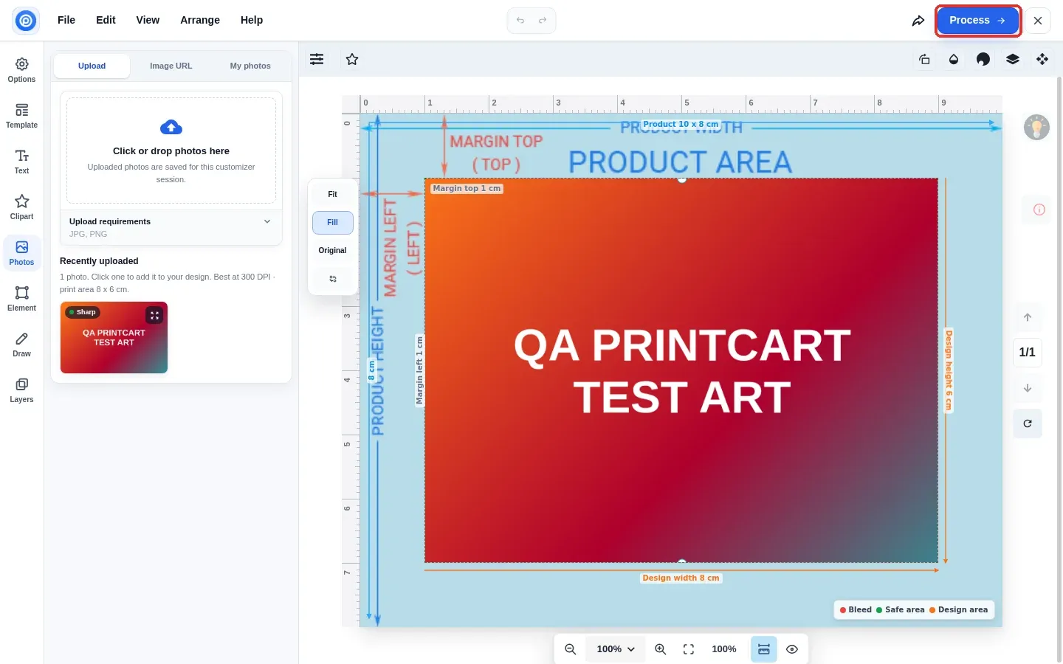Open the Arrange menu

click(200, 21)
